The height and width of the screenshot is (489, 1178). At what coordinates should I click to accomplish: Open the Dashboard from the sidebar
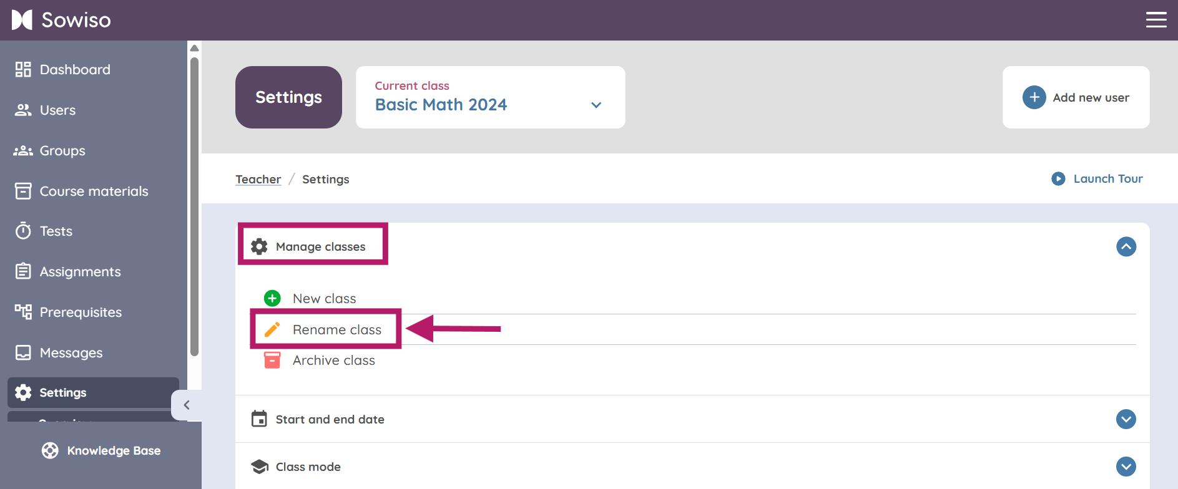click(75, 69)
